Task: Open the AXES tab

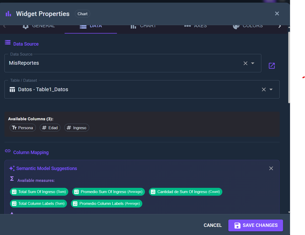Action: point(195,26)
